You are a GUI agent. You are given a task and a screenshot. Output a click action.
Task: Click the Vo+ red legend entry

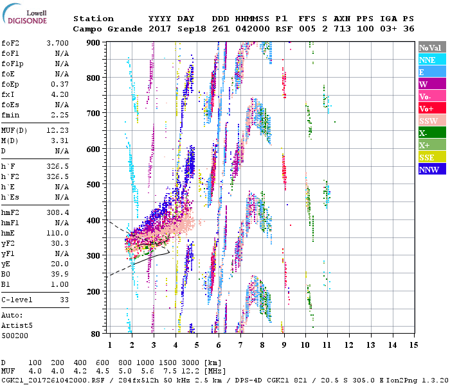tap(430, 108)
